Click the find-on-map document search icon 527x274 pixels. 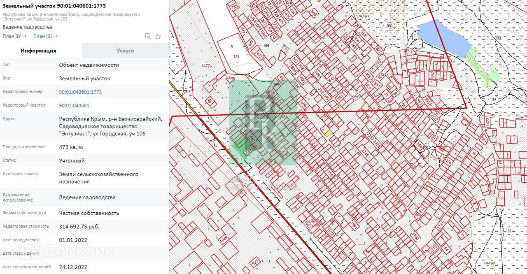click(147, 36)
